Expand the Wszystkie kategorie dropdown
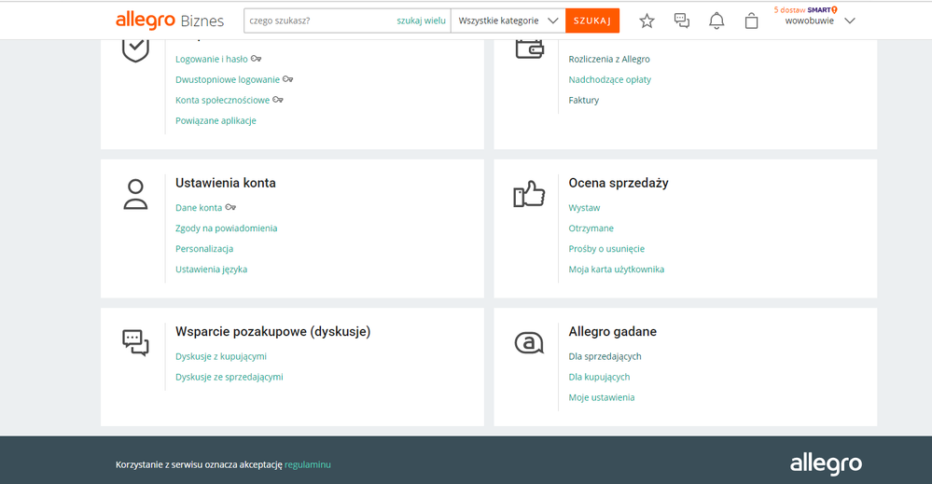 (x=508, y=21)
